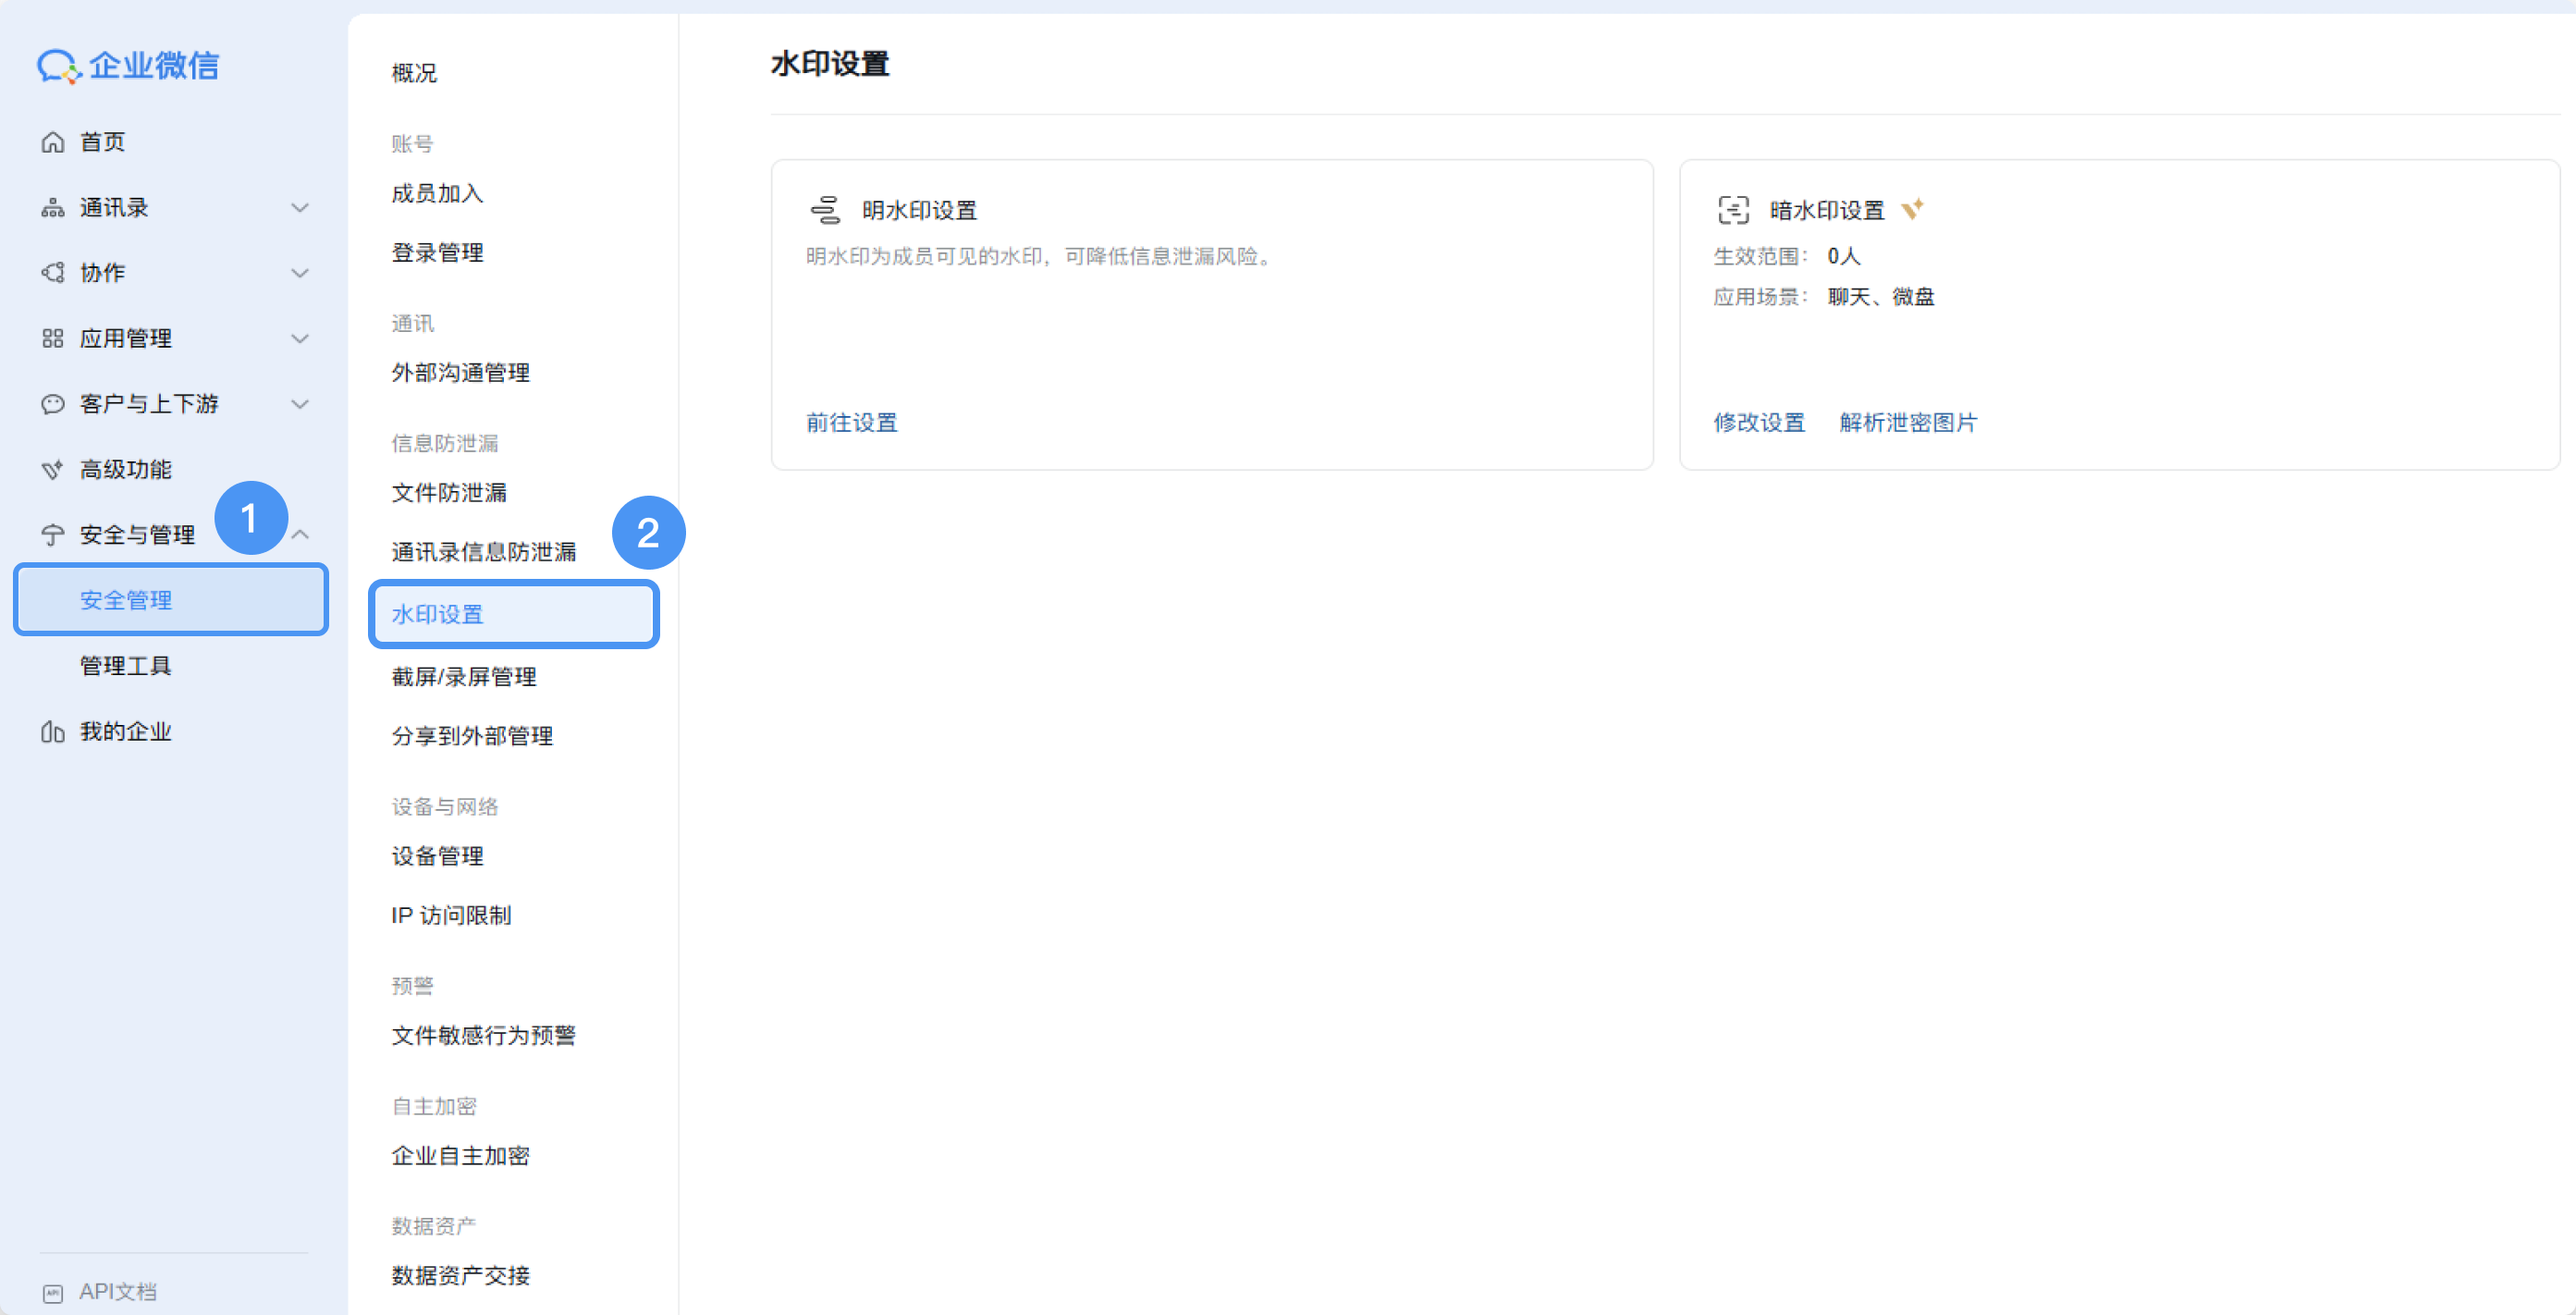Screen dimensions: 2576x1315
Task: Go to IP 访问限制 settings
Action: pos(451,916)
